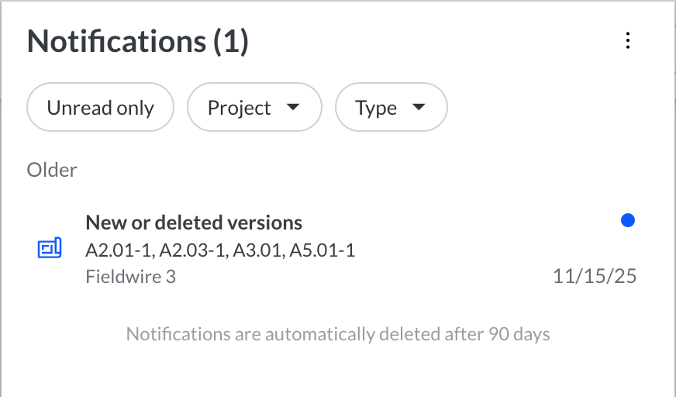Click the caret arrow in the Project filter
The height and width of the screenshot is (397, 676).
click(293, 108)
